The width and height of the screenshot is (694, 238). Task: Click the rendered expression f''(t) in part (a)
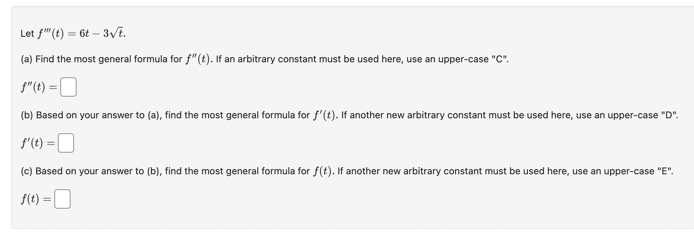(x=198, y=58)
